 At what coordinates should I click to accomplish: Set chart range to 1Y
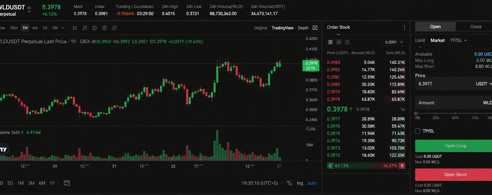tap(52, 183)
